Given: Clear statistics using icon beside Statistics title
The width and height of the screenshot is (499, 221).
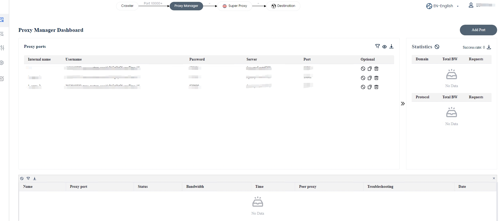Looking at the screenshot, I should coord(437,47).
